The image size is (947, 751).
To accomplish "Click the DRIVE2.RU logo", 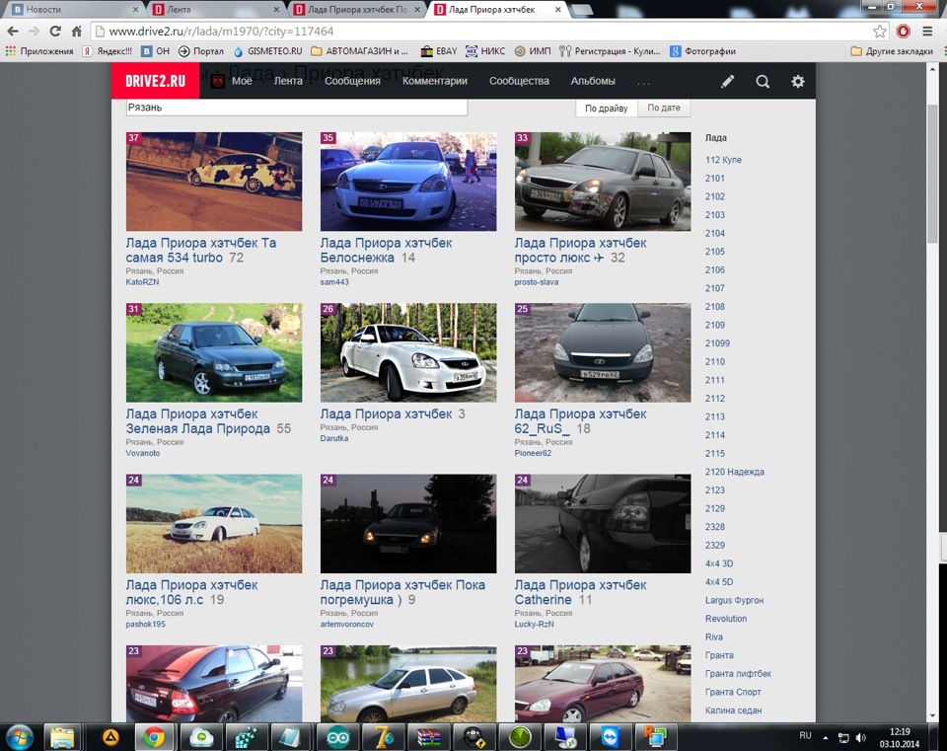I will (x=155, y=81).
